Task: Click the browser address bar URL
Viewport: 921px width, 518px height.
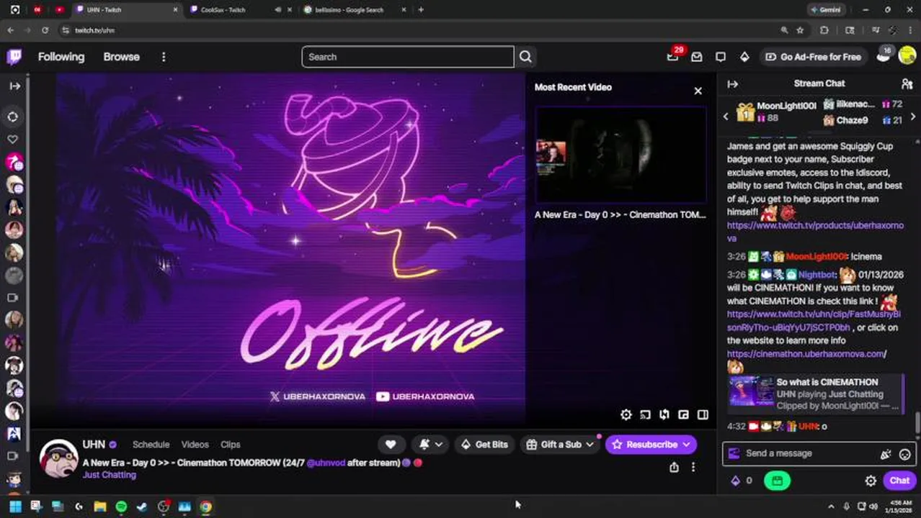Action: (x=94, y=30)
